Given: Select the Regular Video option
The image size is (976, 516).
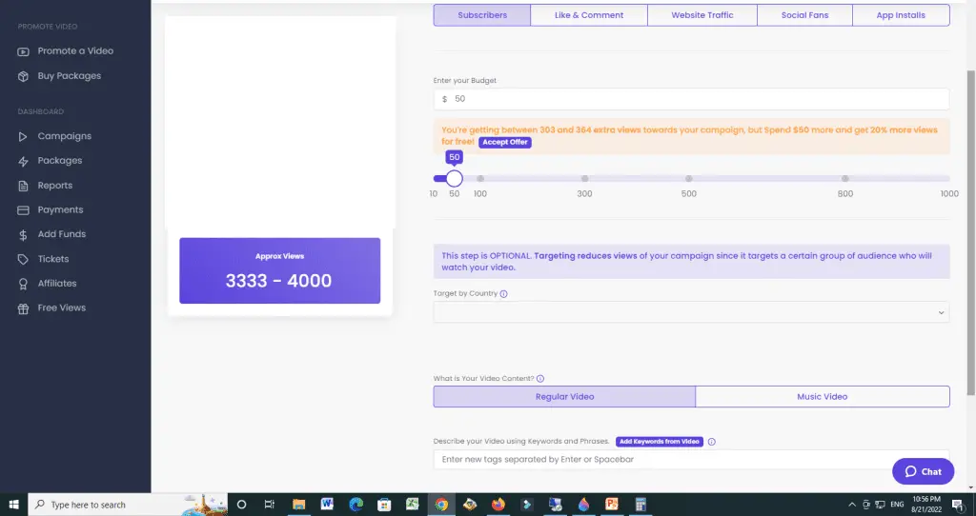Looking at the screenshot, I should coord(564,396).
